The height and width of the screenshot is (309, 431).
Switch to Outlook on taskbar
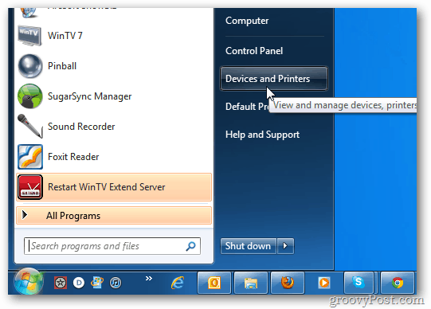tap(214, 283)
